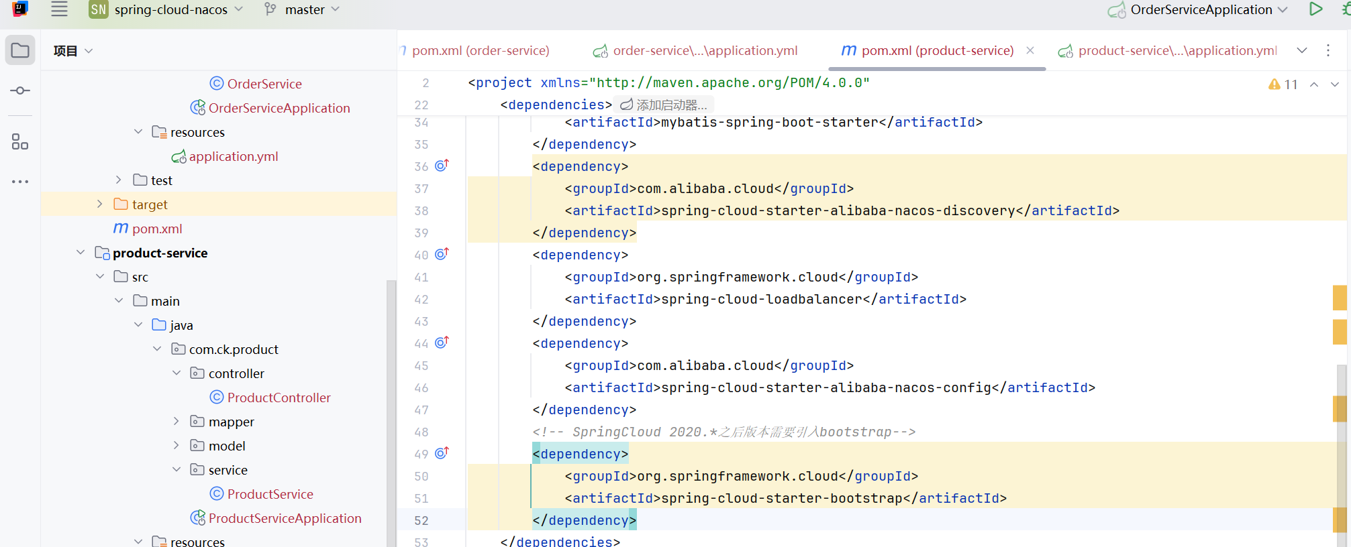Image resolution: width=1351 pixels, height=547 pixels.
Task: Click the sticky <dependencies> line 22
Action: (x=556, y=105)
